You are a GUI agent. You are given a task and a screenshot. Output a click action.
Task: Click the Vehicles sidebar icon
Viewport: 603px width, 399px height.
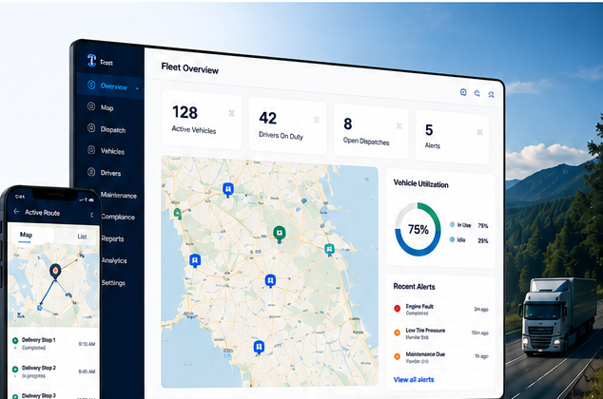coord(91,150)
